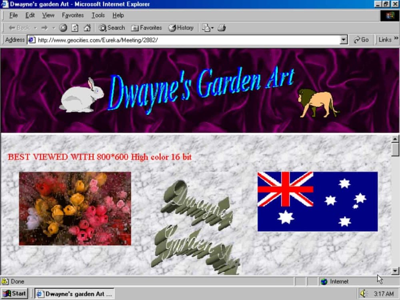Viewport: 400px width, 300px height.
Task: Click the Mail toolbar icon
Action: tap(208, 28)
